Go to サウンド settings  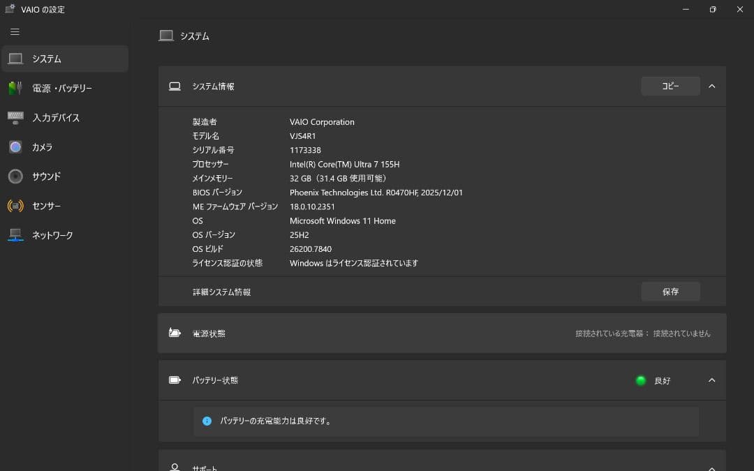[65, 177]
